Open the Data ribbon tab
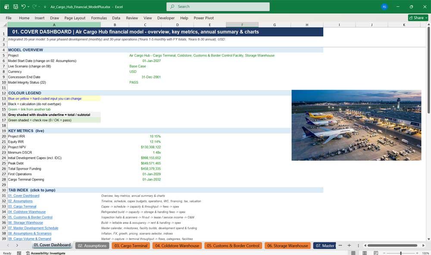This screenshot has height=255, width=431. click(x=116, y=18)
